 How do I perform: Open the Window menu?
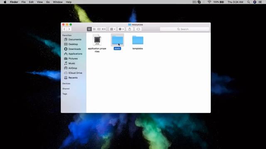(58, 2)
